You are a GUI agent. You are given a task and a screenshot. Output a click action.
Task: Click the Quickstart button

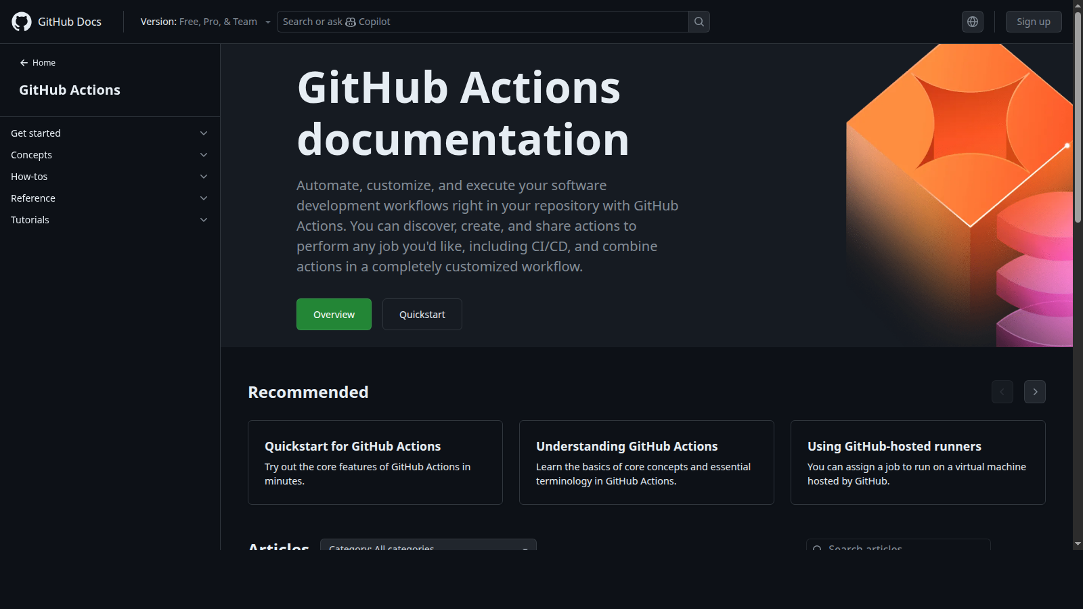tap(422, 315)
